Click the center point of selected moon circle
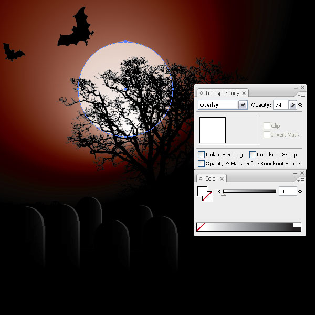 pos(125,89)
